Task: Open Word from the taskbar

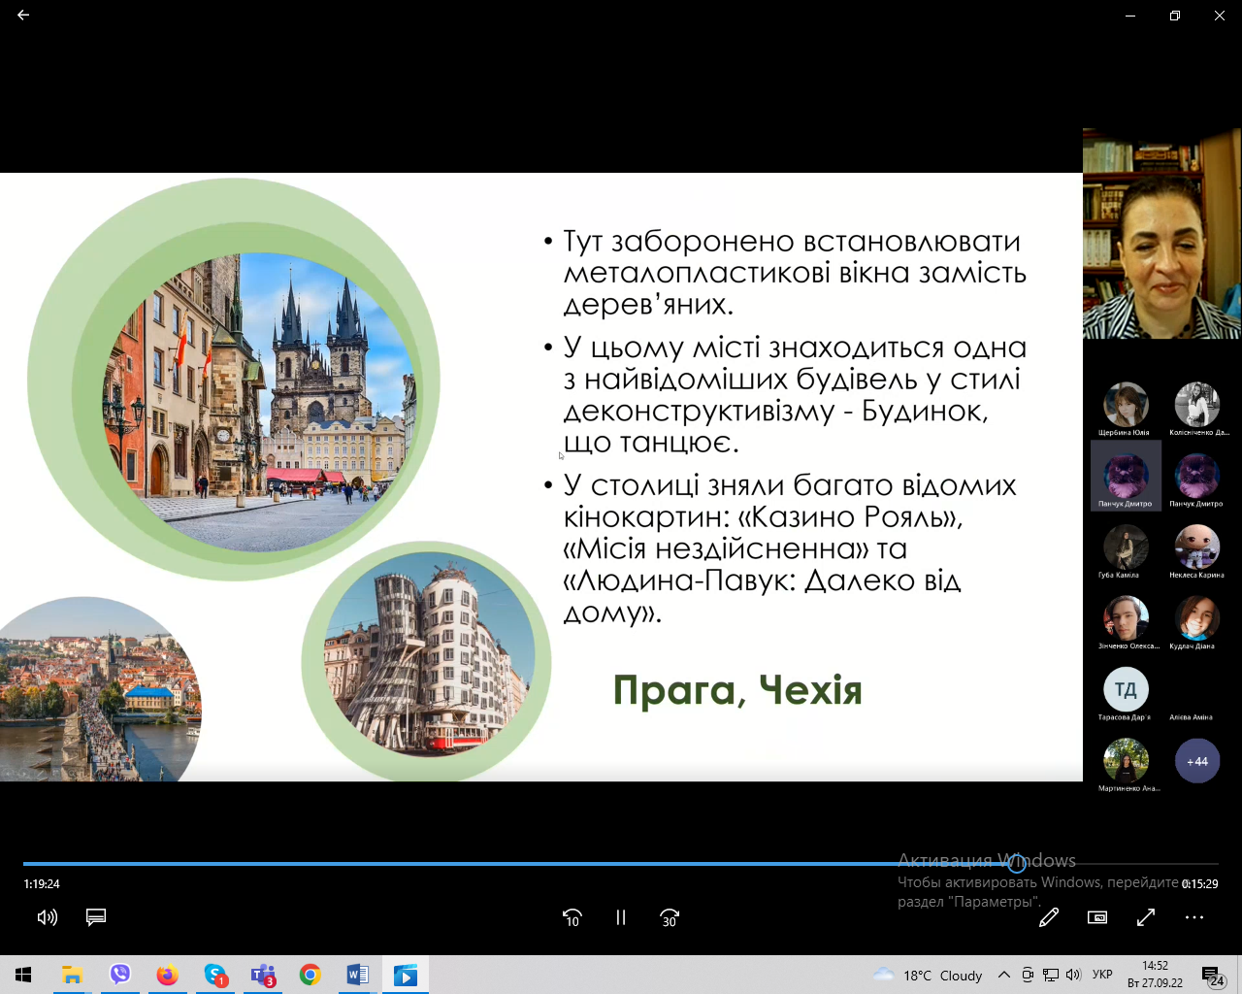Action: click(x=357, y=975)
